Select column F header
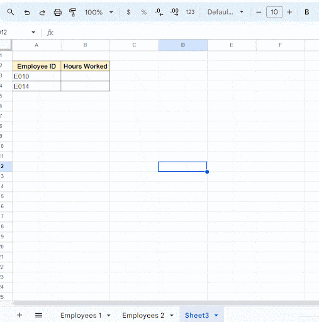The width and height of the screenshot is (319, 322). 280,45
